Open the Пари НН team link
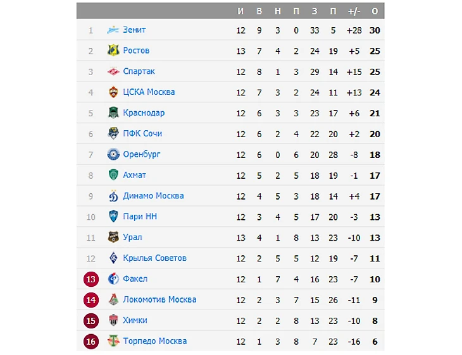 pyautogui.click(x=140, y=217)
